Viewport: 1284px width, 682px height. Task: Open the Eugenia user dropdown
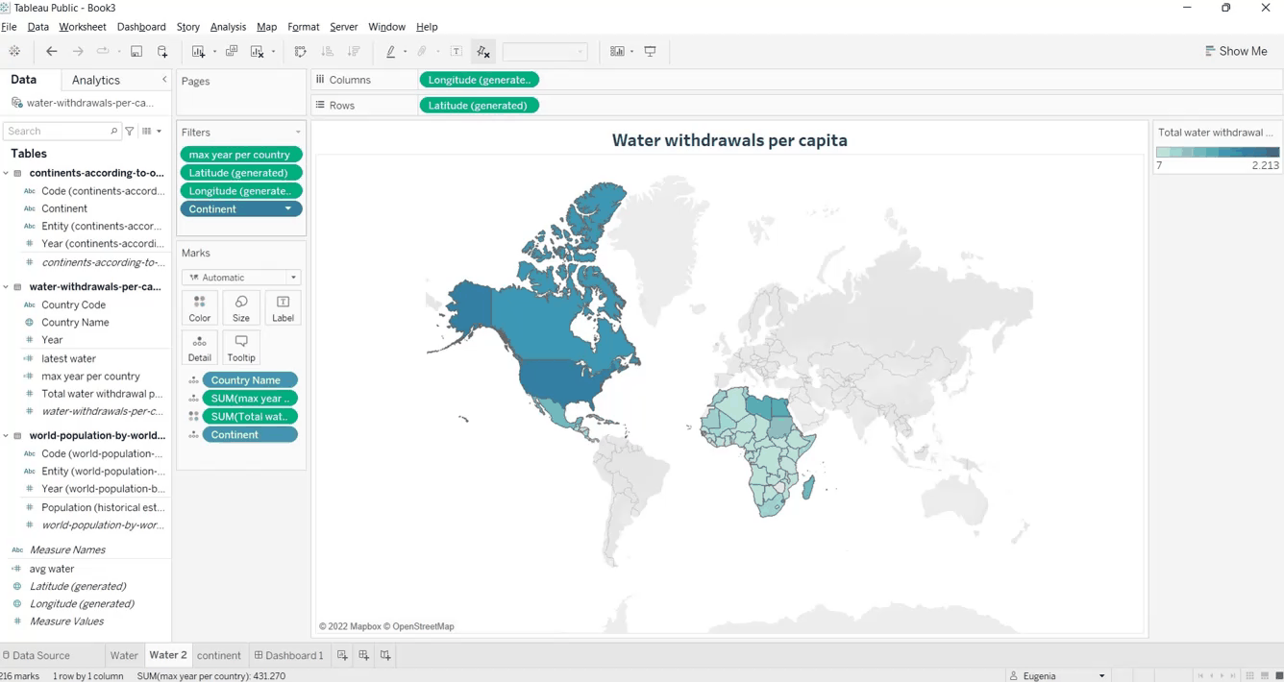1101,676
